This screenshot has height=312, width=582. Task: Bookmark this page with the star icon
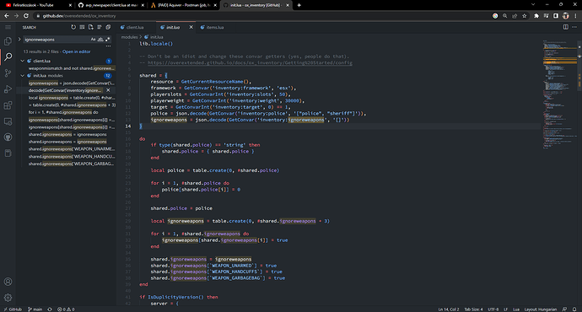525,15
